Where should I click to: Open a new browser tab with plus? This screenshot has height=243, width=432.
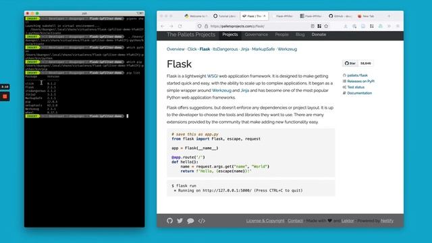(x=389, y=16)
